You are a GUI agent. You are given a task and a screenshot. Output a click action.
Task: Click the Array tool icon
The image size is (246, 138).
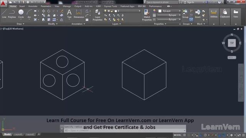[x=54, y=20]
